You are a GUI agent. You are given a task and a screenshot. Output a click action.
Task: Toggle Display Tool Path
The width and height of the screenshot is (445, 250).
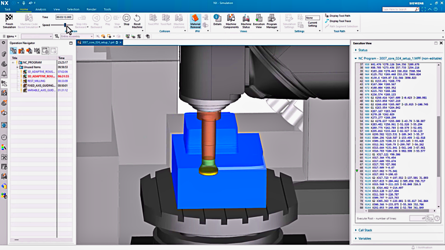coord(338,16)
